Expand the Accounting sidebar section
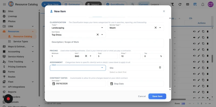Viewport: 216px width, 107px height. [x=33, y=52]
